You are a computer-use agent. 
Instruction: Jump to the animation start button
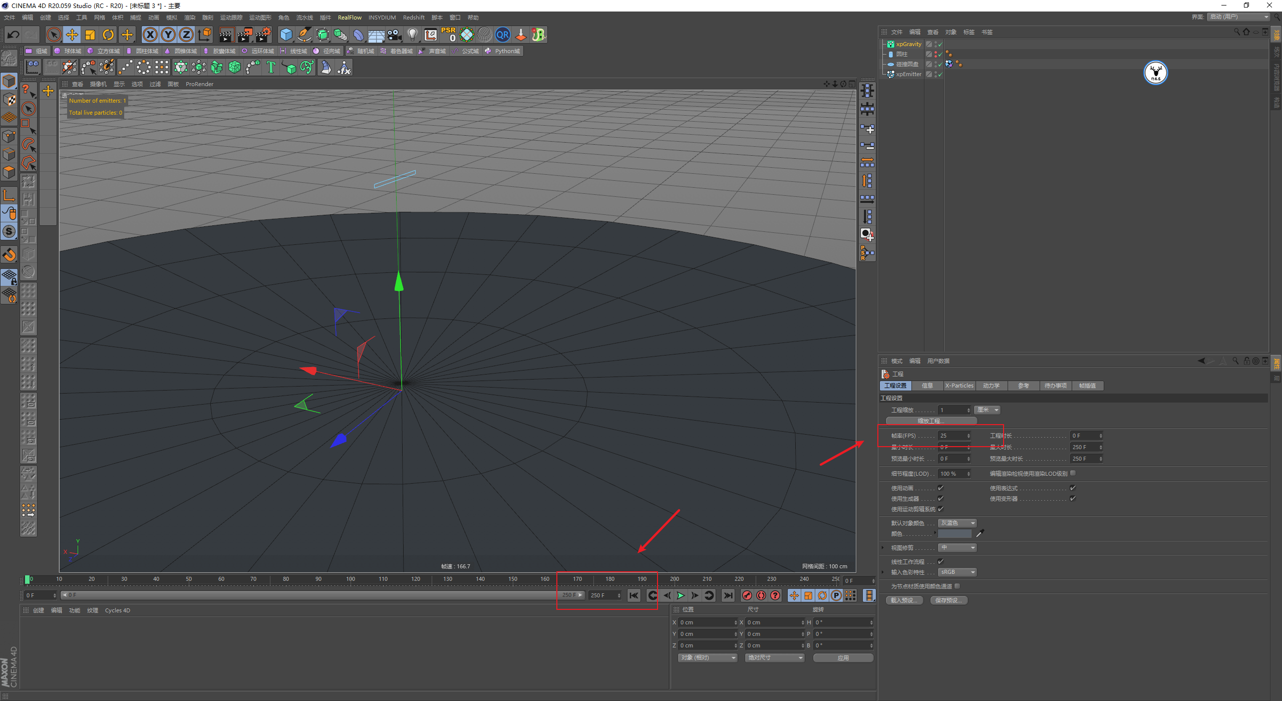[x=634, y=595]
